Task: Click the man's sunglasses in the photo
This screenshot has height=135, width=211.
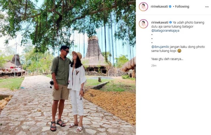Action: tap(66, 51)
